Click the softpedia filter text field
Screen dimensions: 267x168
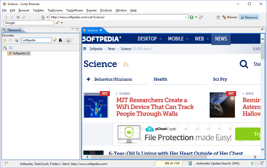[x=37, y=40]
